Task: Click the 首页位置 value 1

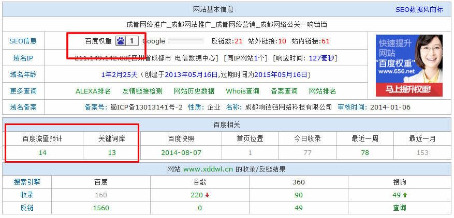Action: pos(250,153)
